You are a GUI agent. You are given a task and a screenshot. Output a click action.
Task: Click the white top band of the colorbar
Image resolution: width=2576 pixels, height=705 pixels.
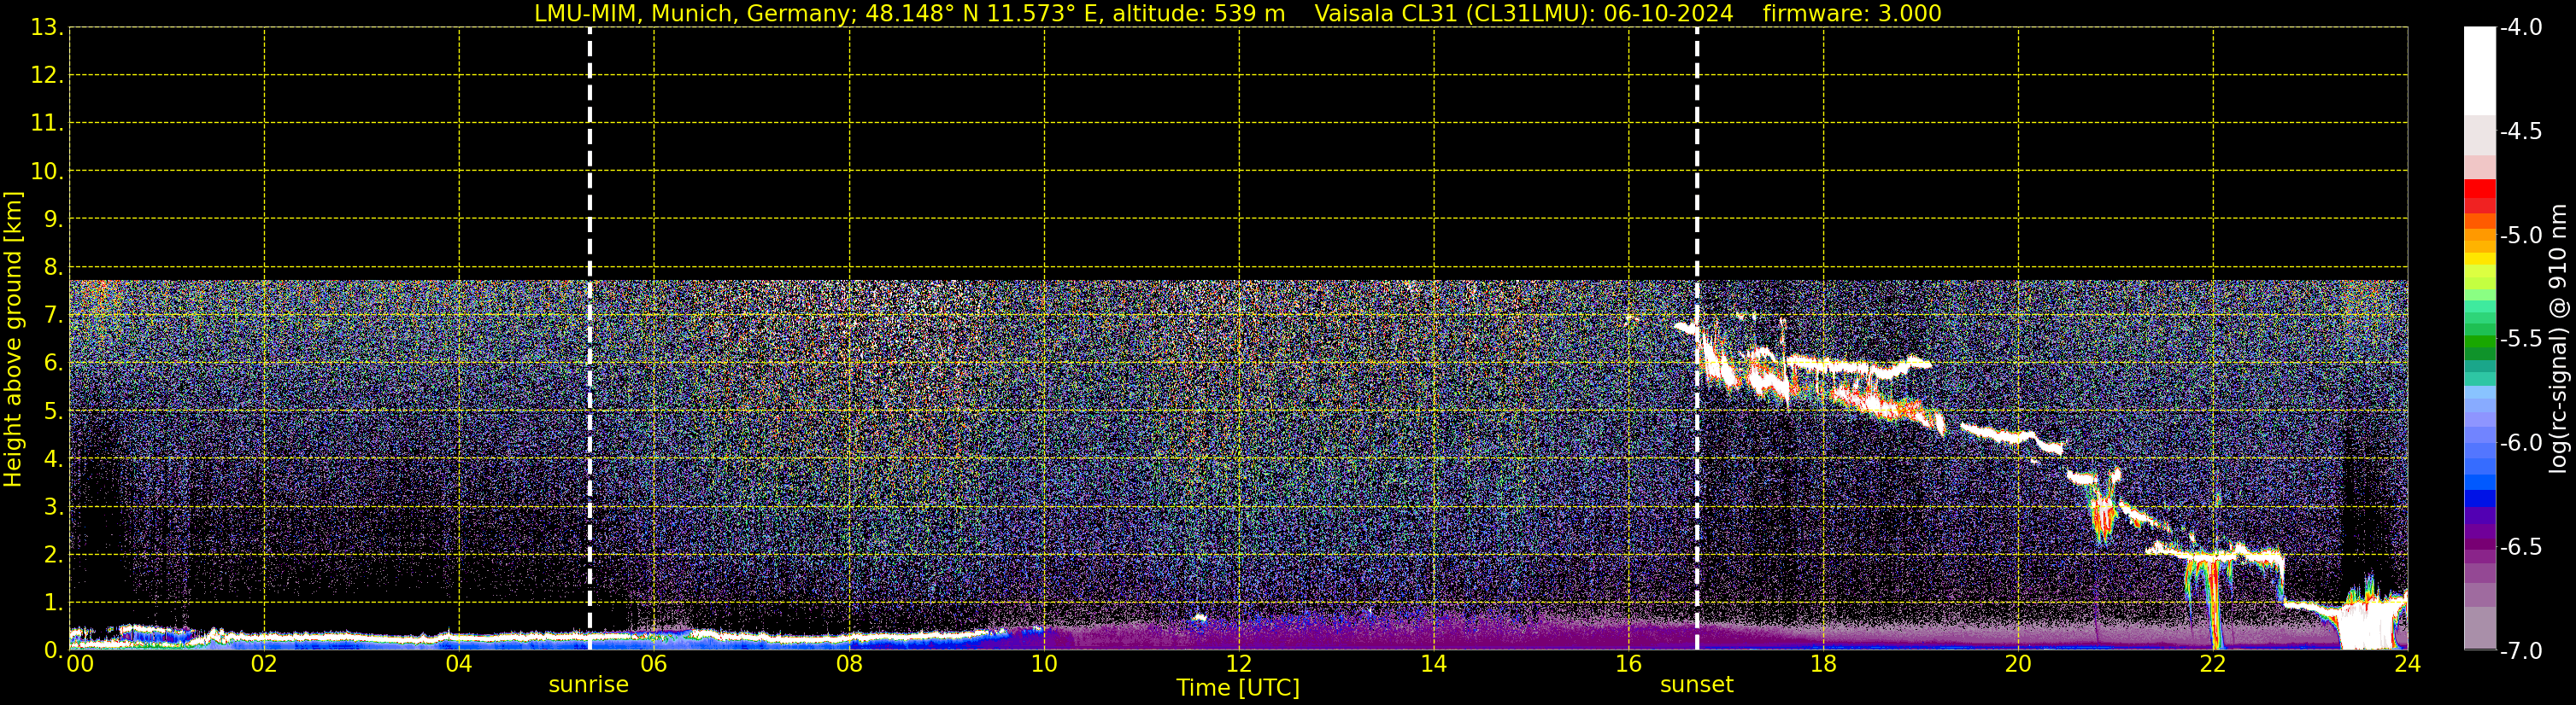point(2480,71)
